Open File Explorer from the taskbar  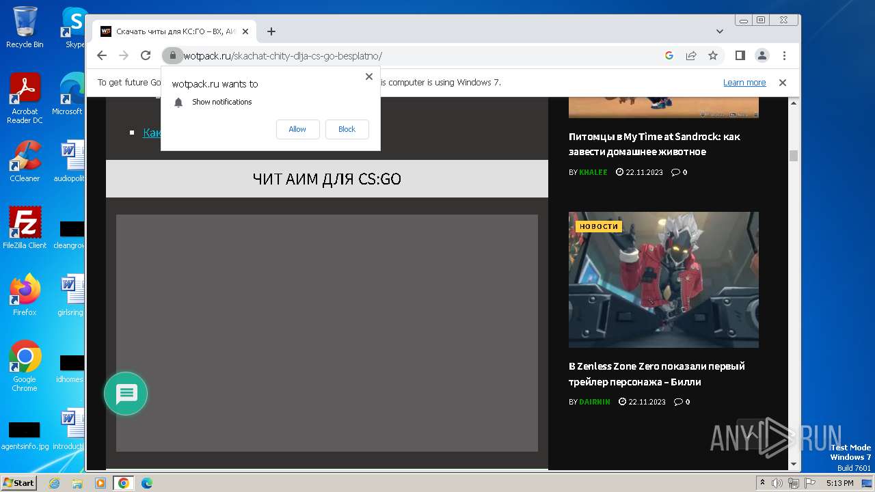click(x=77, y=483)
